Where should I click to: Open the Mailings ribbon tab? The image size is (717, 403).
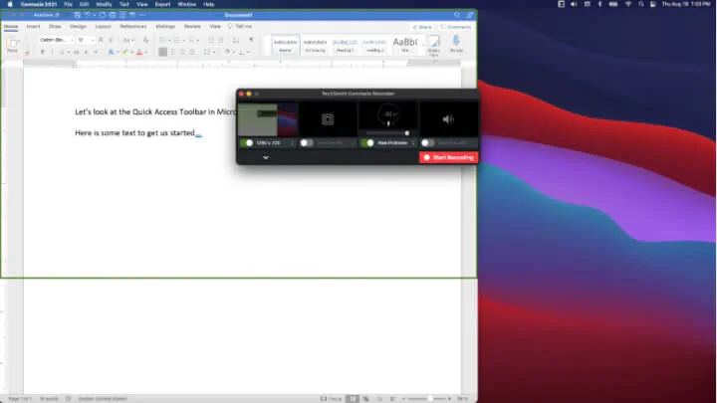pyautogui.click(x=164, y=26)
